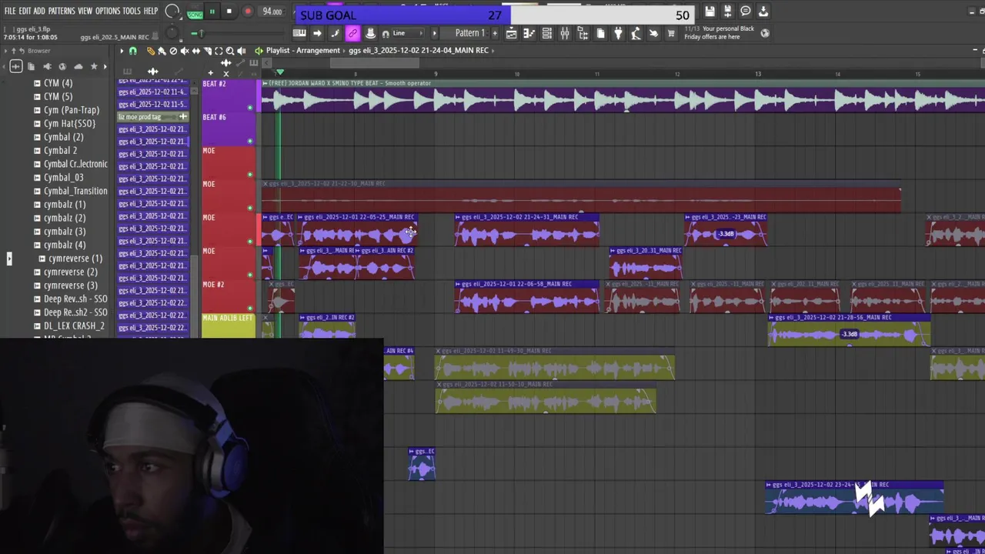This screenshot has height=554, width=985.
Task: Toggle the pink link/multilink controller icon
Action: [352, 33]
